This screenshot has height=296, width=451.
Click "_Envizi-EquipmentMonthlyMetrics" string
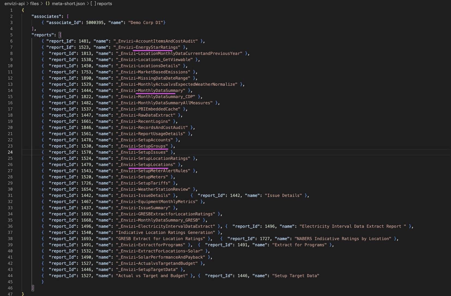coord(157,202)
